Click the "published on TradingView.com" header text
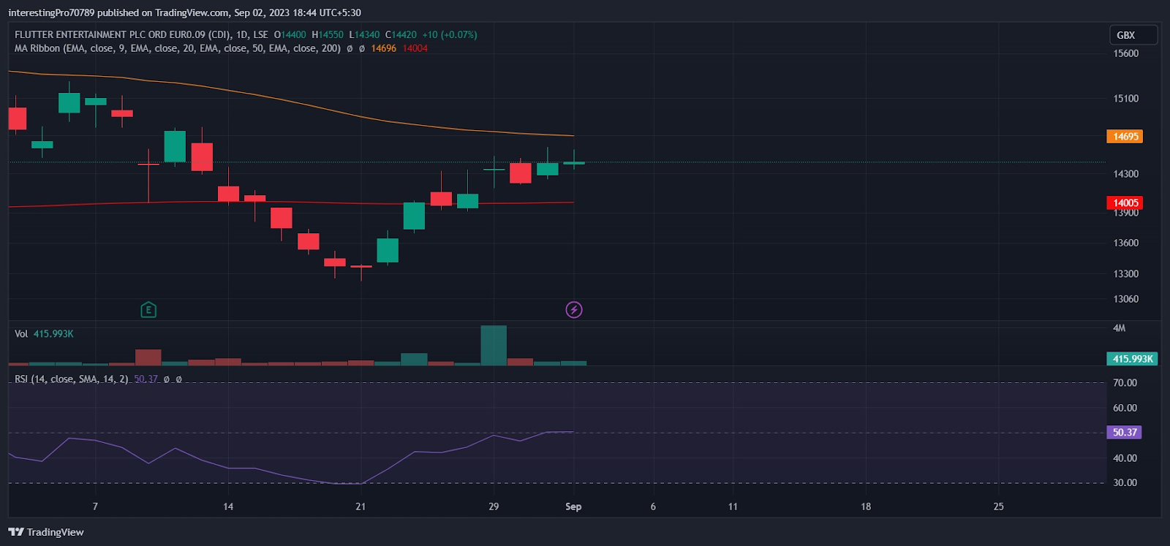1170x546 pixels. [164, 12]
